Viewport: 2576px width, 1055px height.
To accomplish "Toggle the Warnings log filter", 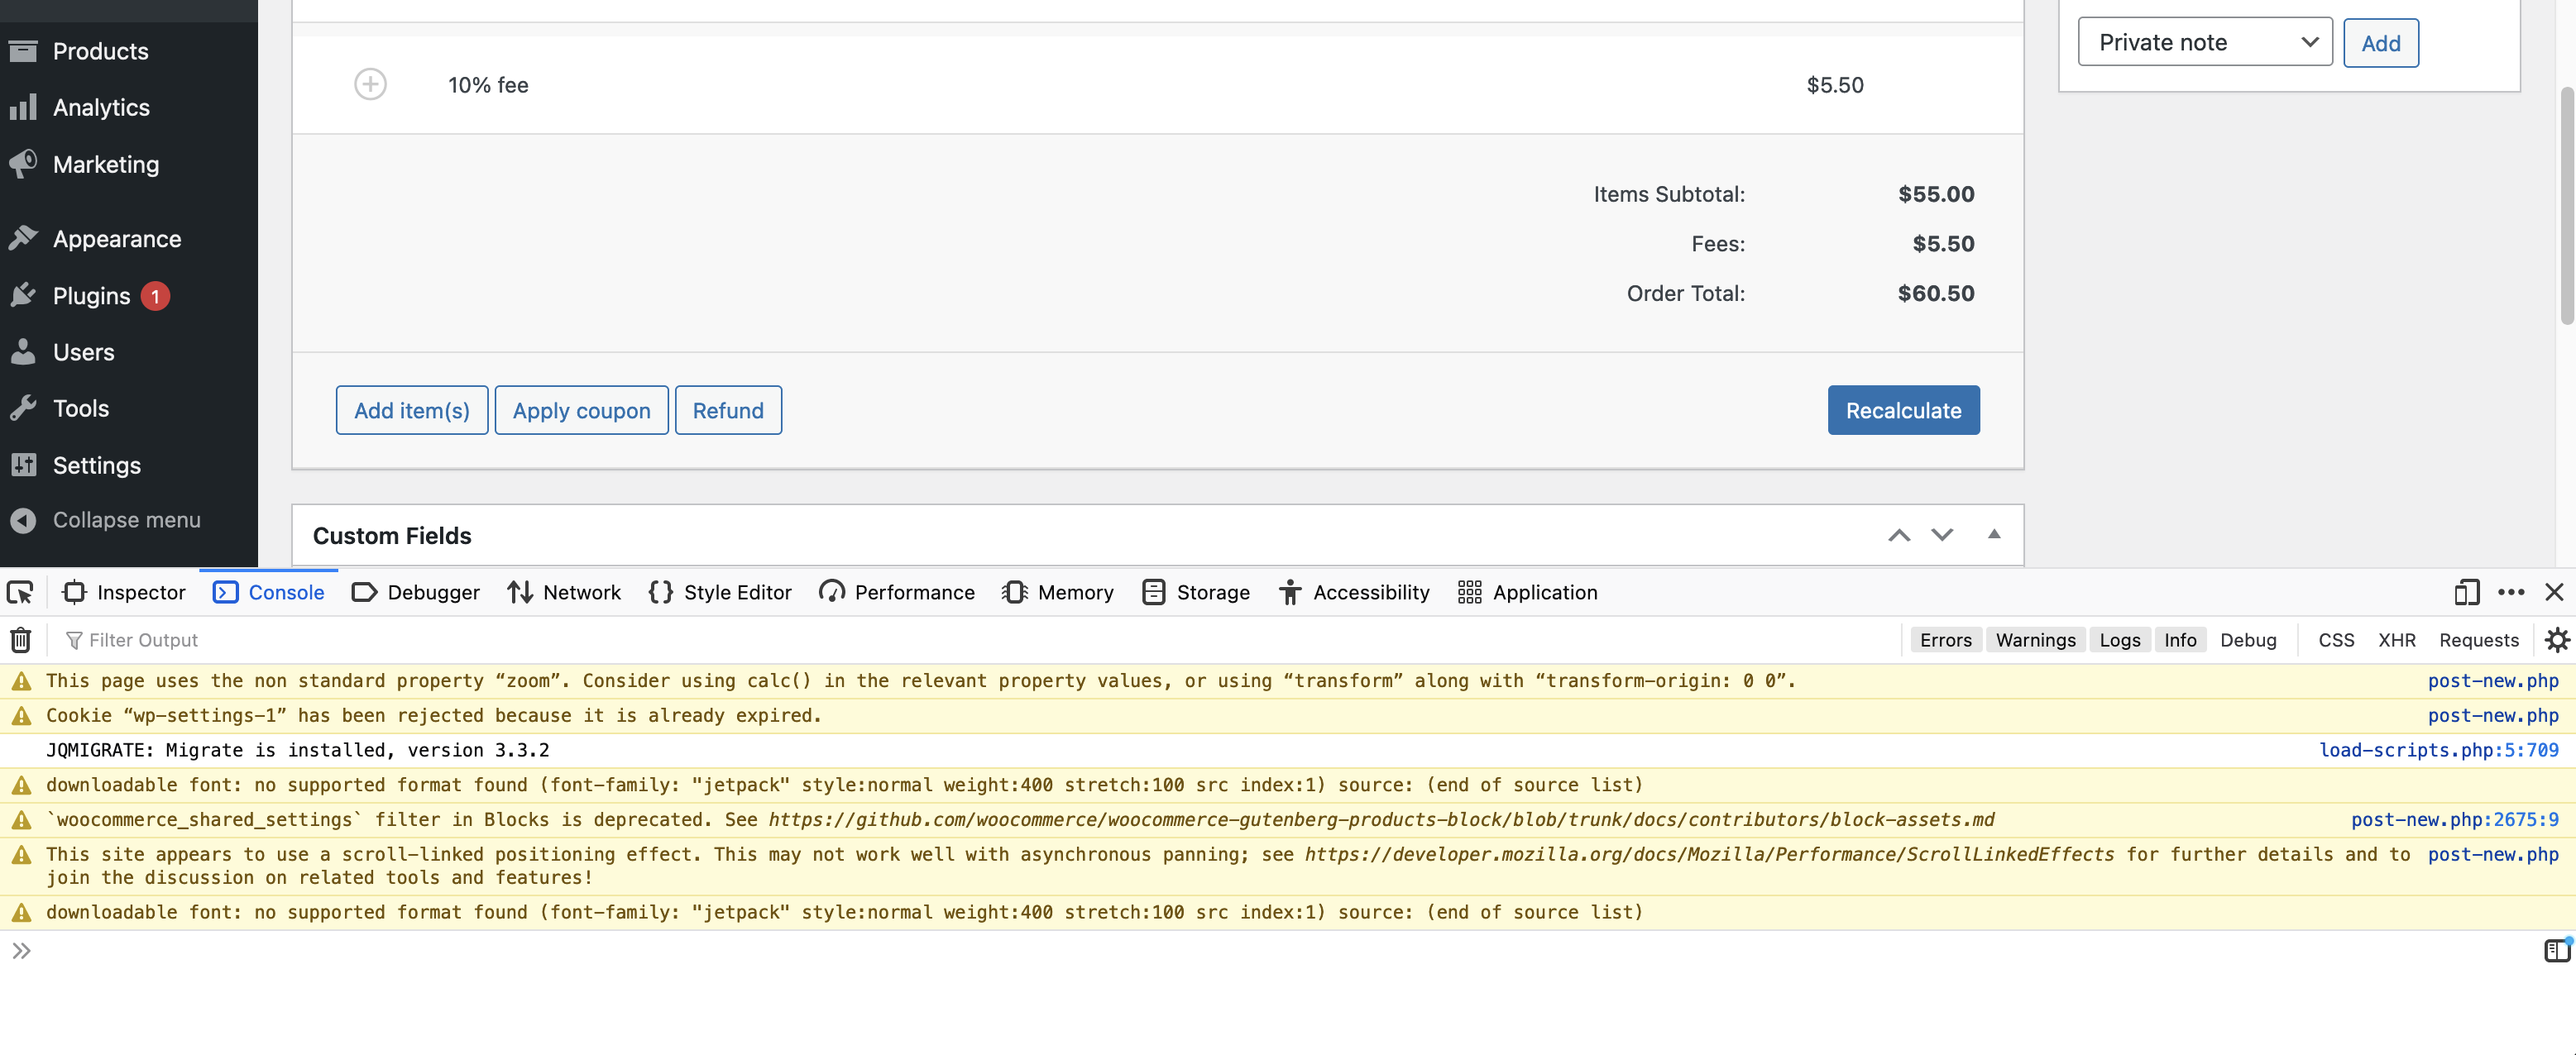I will click(x=2035, y=639).
